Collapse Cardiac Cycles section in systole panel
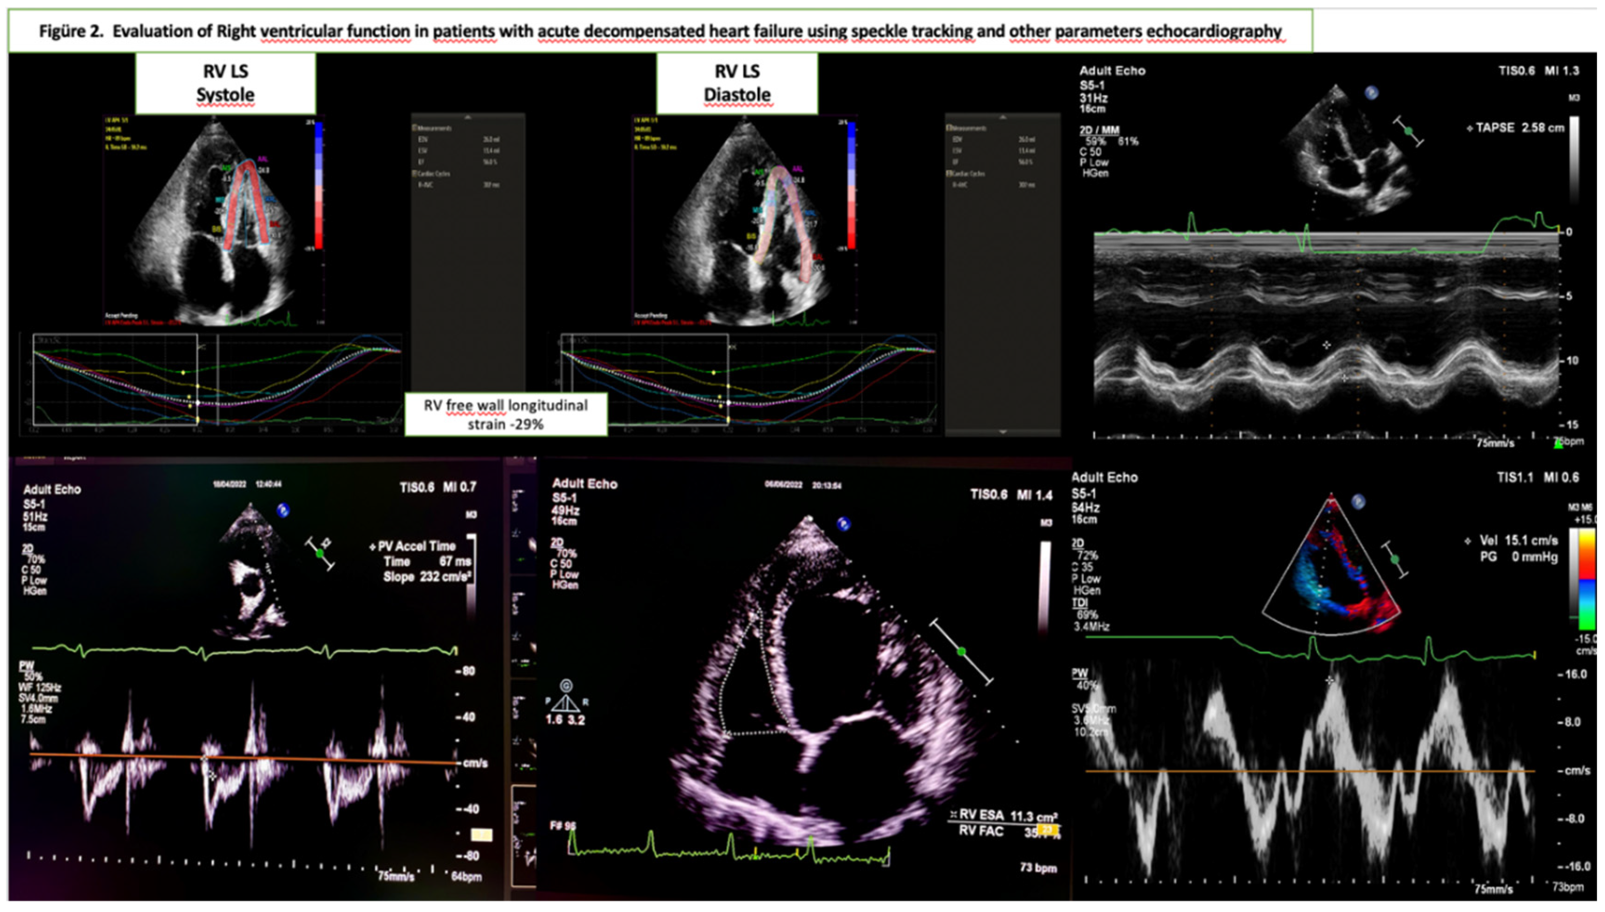Viewport: 1605px width, 912px height. tap(415, 173)
